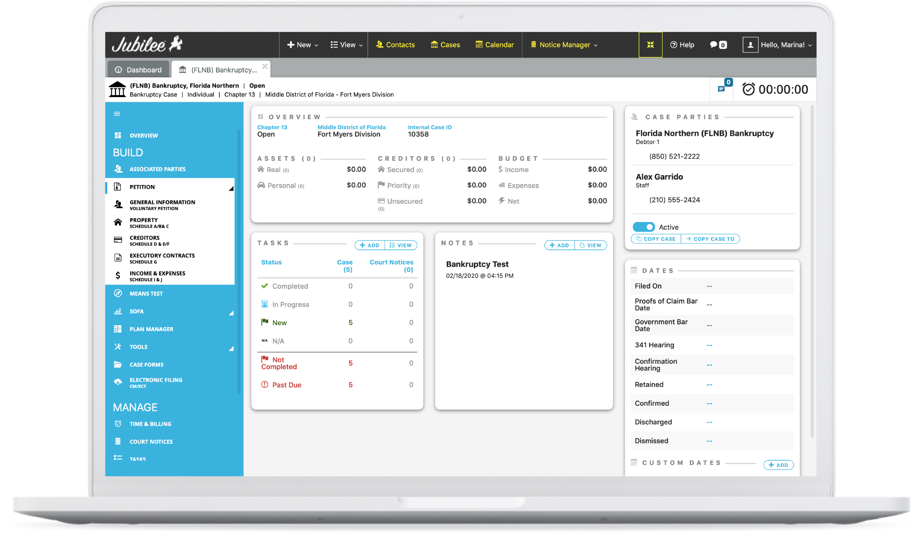Viewport: 923px width, 534px height.
Task: Toggle the Active case switch off
Action: pyautogui.click(x=643, y=227)
